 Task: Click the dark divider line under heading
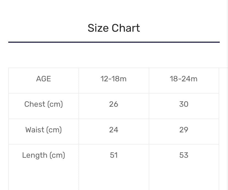[x=114, y=42]
